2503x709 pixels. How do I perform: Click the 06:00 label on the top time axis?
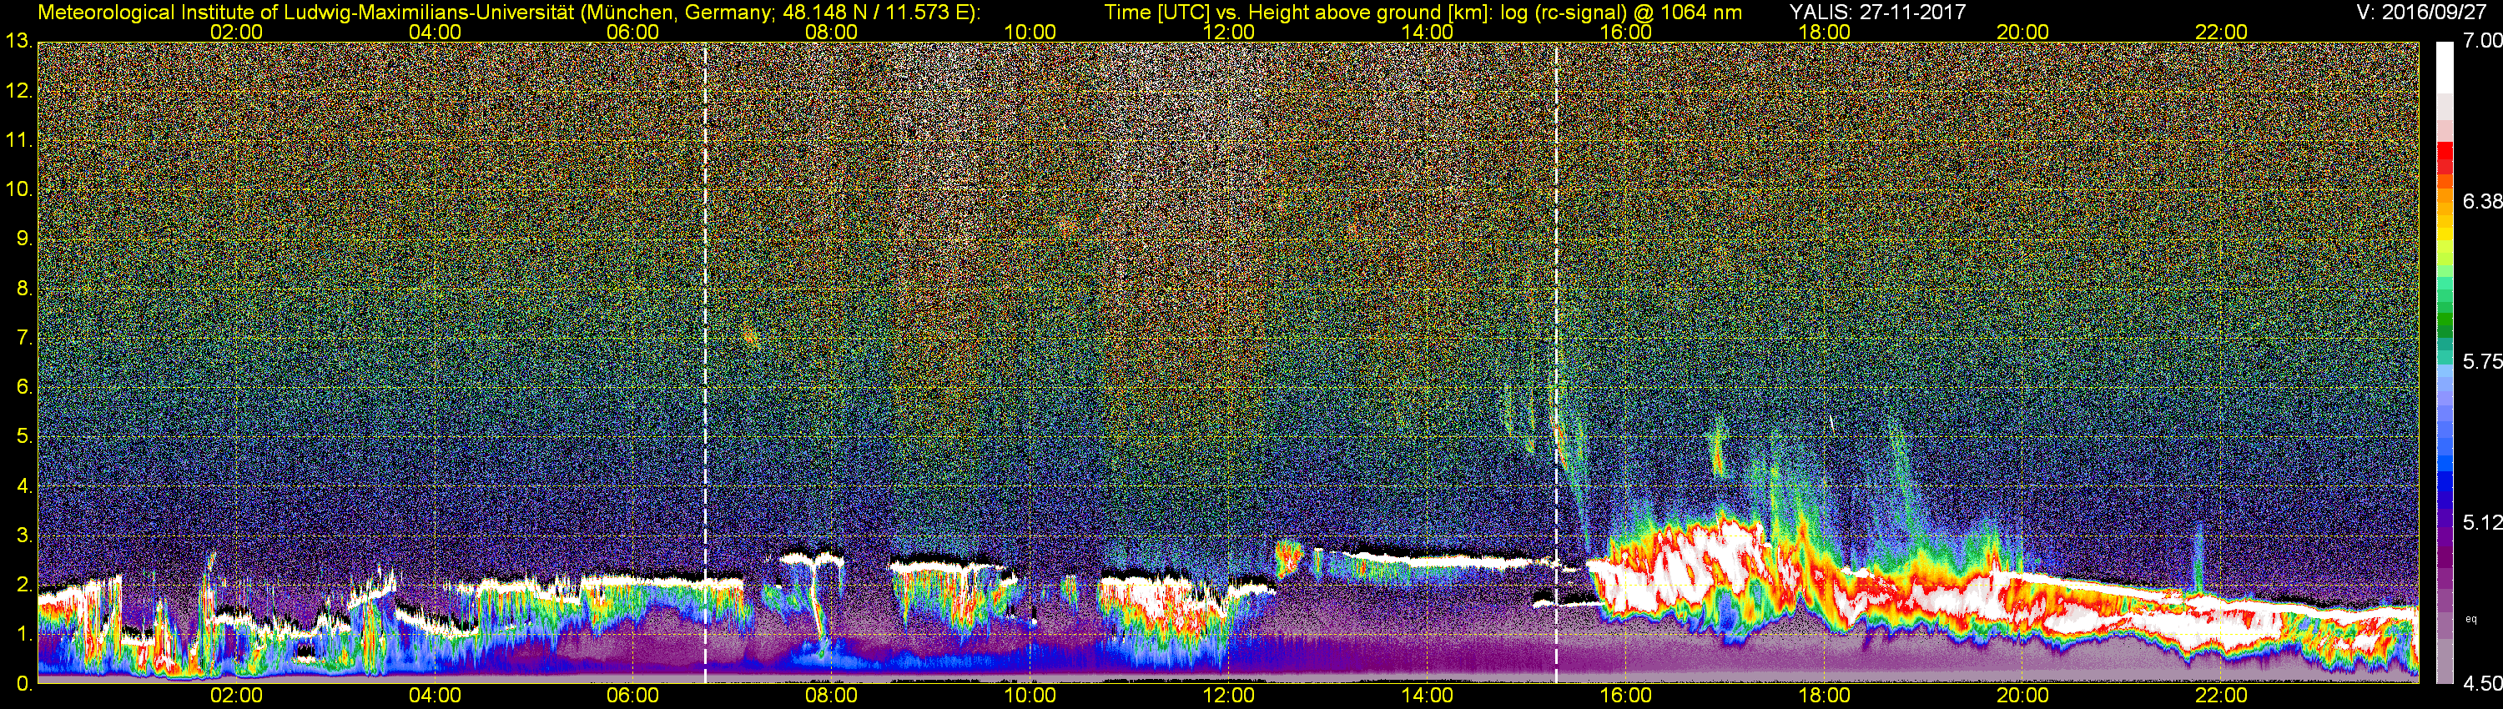(x=632, y=32)
